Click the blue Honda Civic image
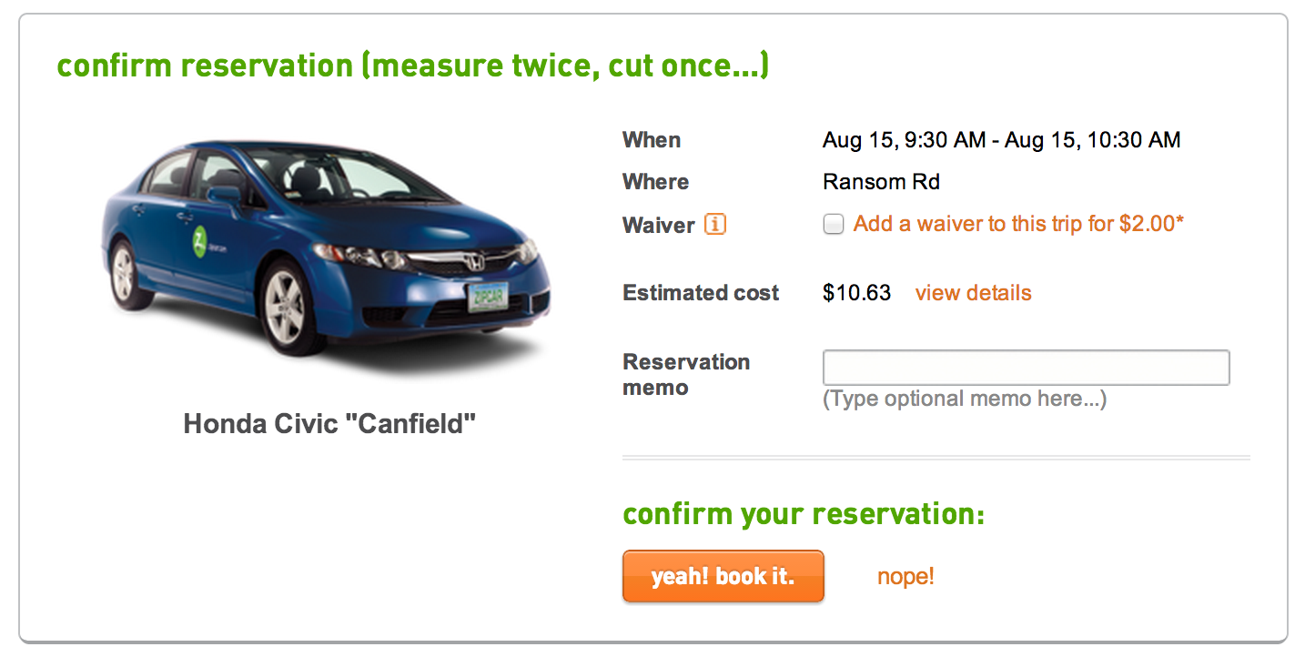1305x657 pixels. (326, 258)
